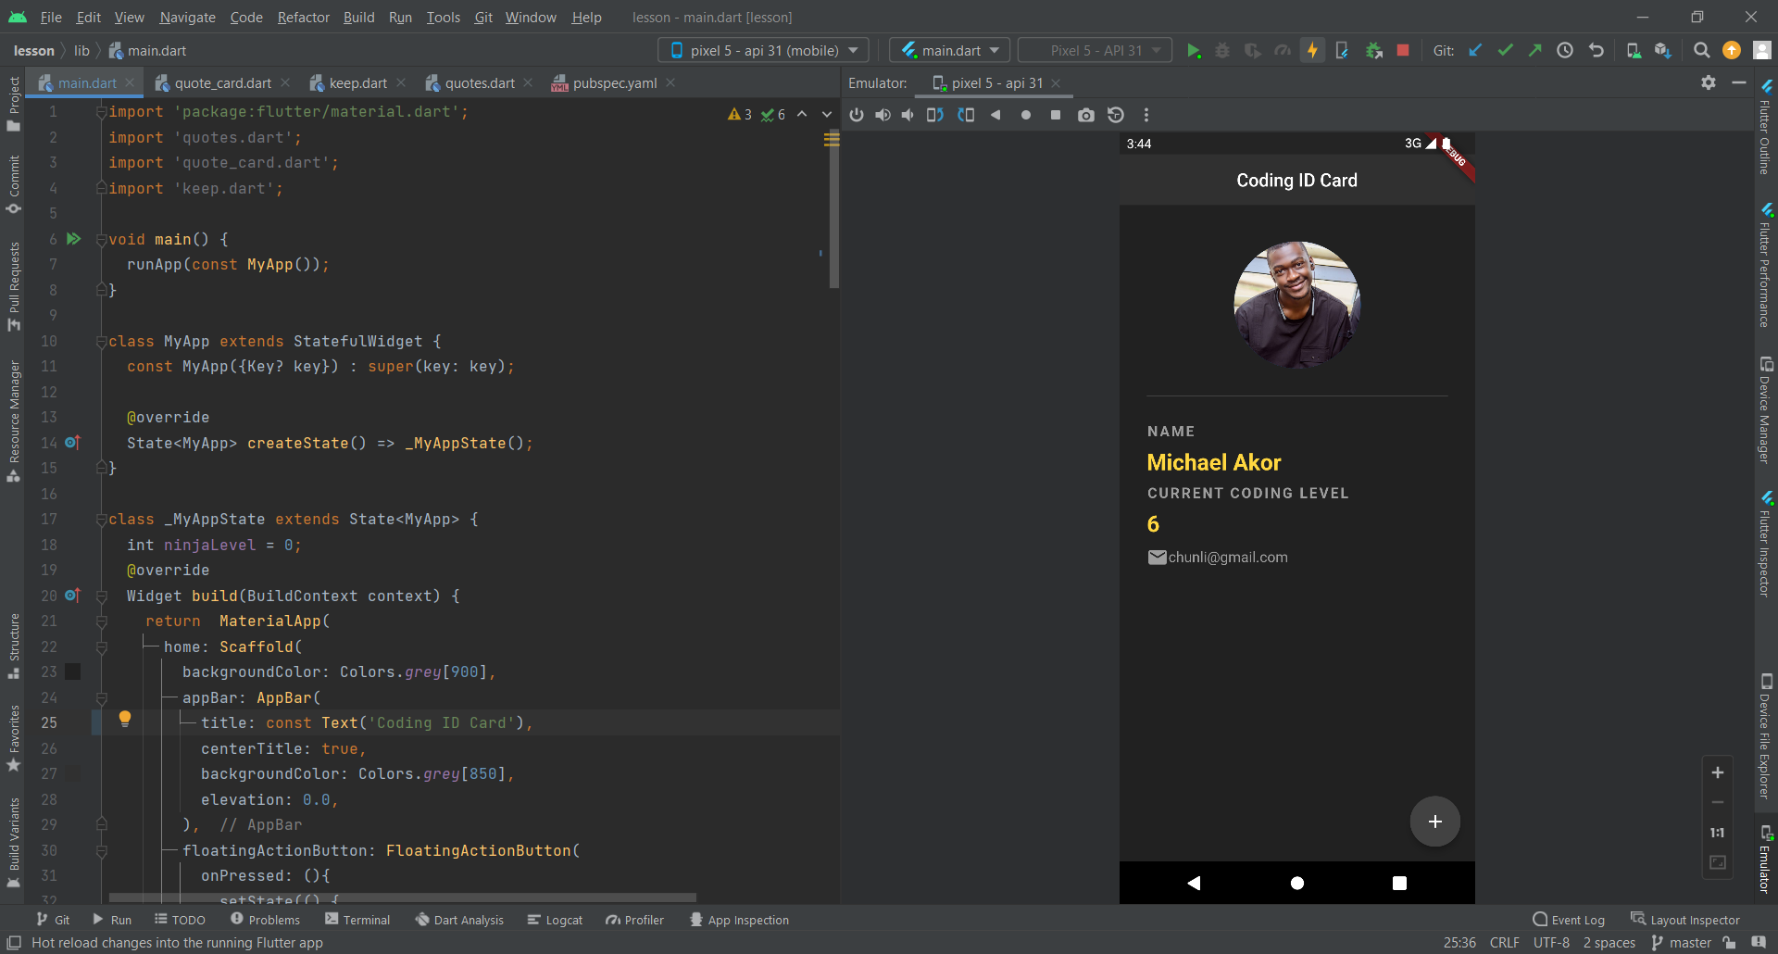This screenshot has height=954, width=1778.
Task: Expand the intention actions lightbulb at line 25
Action: 125,719
